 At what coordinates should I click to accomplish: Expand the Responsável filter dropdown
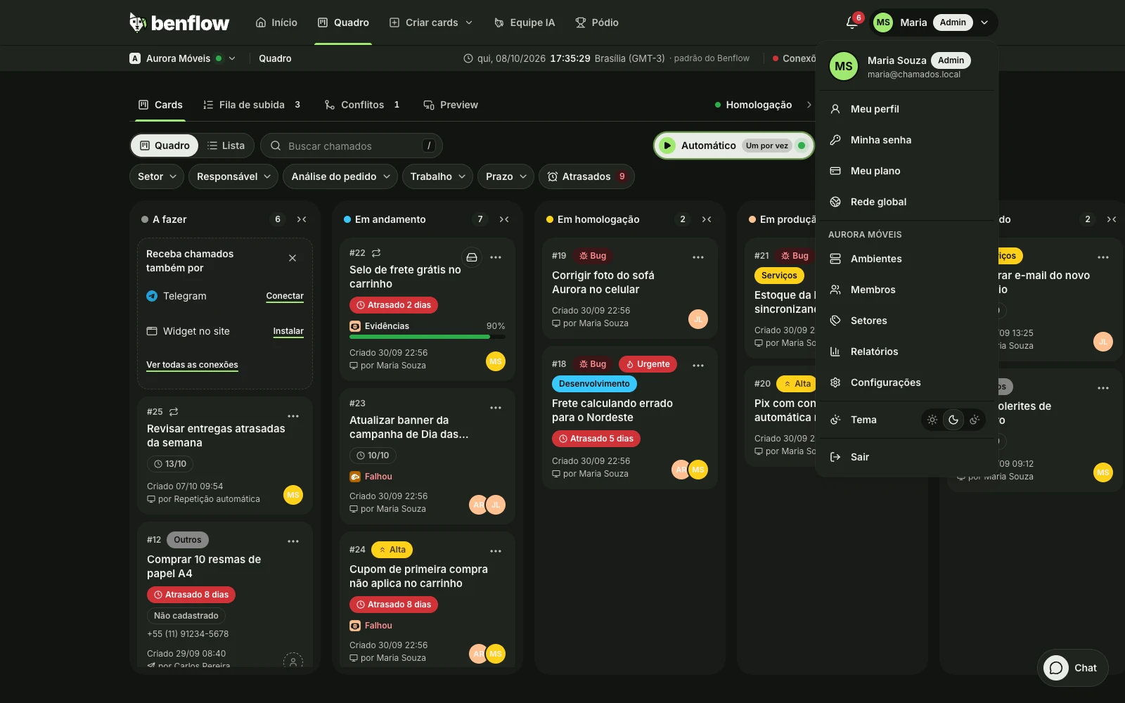click(x=233, y=176)
